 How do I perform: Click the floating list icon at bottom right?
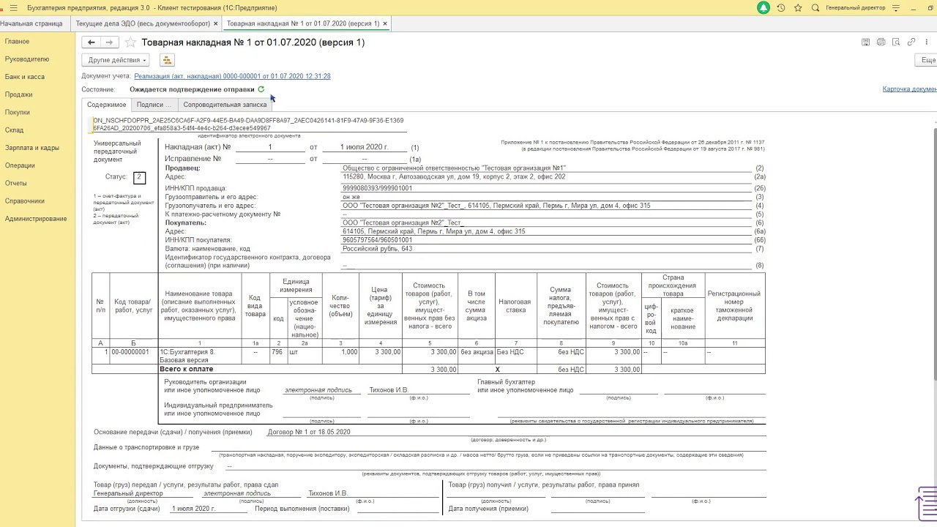(x=926, y=504)
